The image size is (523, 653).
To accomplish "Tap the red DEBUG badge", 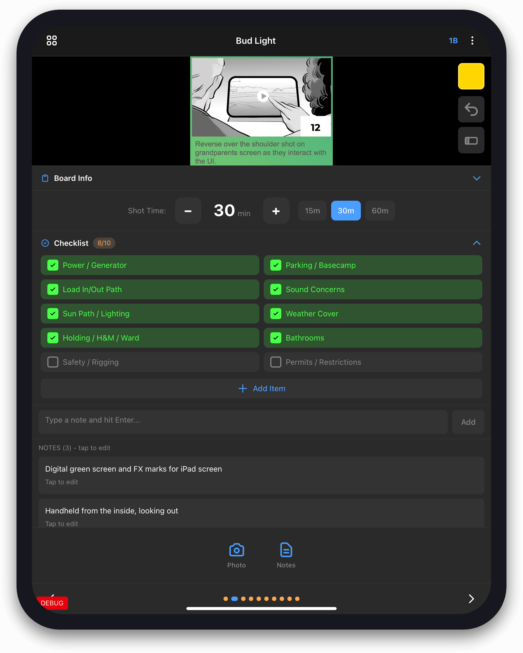I will click(x=52, y=603).
